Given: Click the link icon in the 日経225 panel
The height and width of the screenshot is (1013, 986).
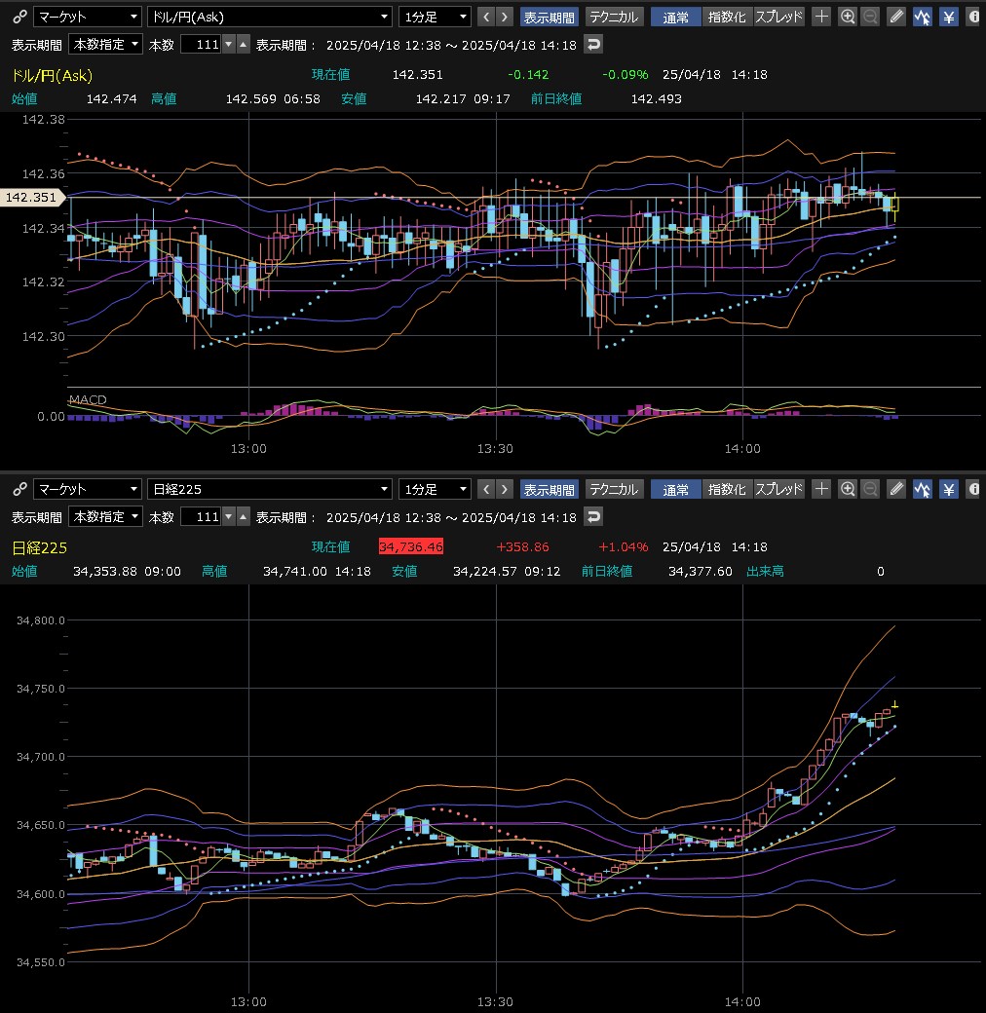Looking at the screenshot, I should (20, 489).
